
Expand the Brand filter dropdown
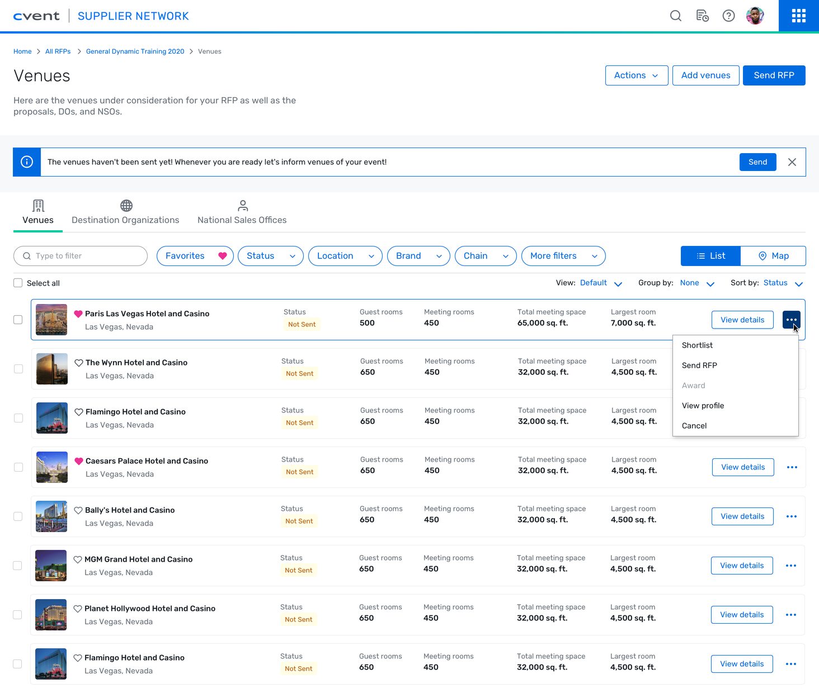418,256
